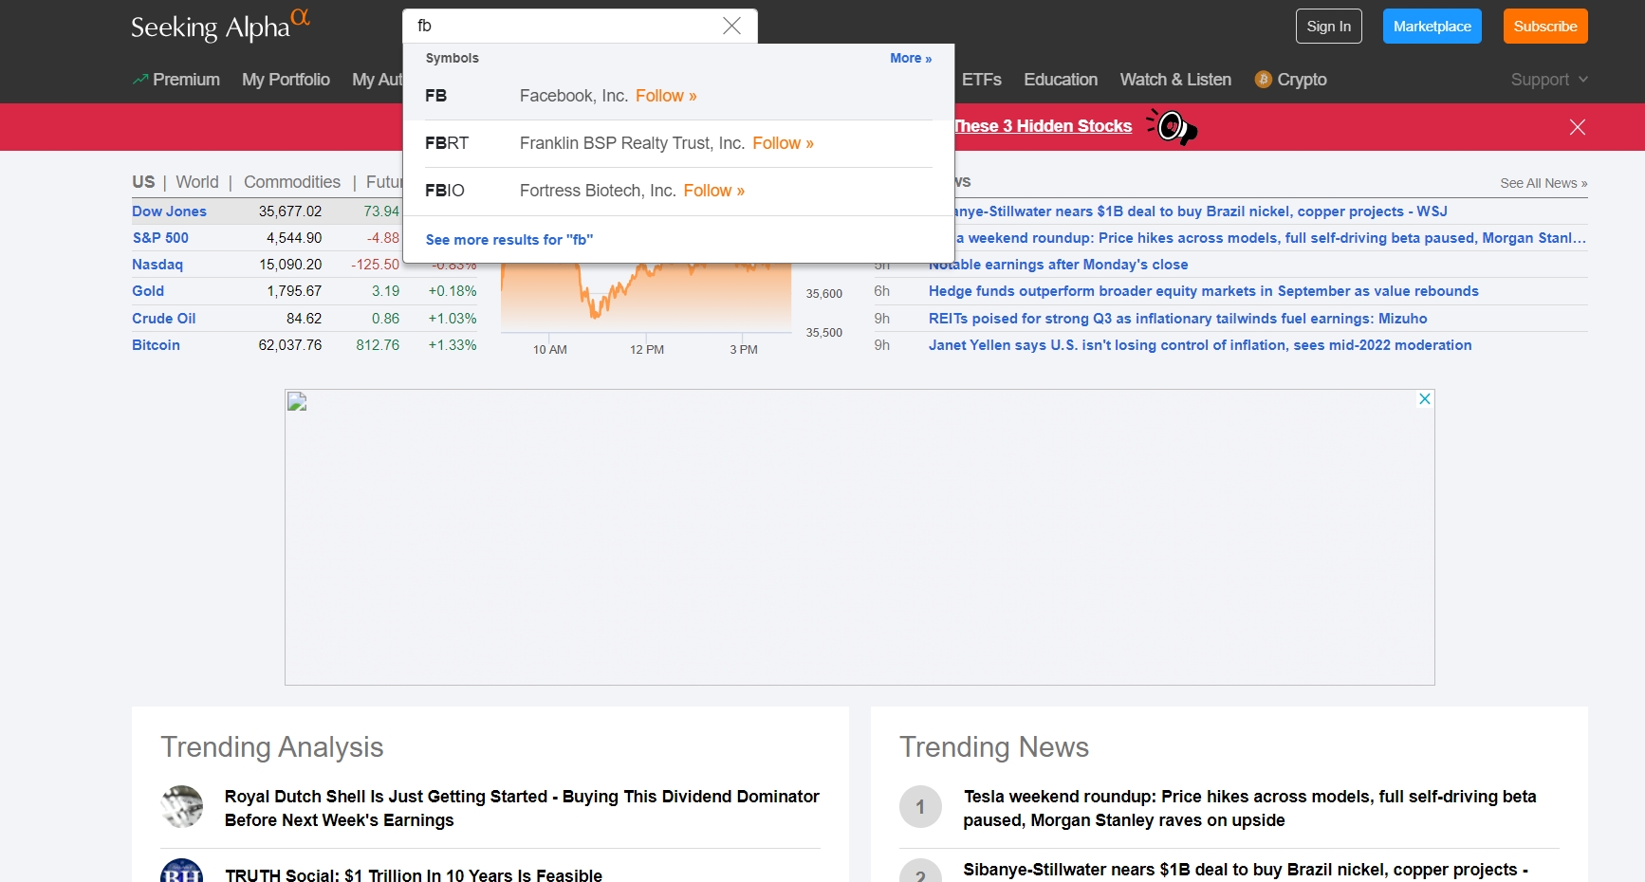1645x882 pixels.
Task: Open Tesla weekend roundup trending news
Action: [1249, 808]
